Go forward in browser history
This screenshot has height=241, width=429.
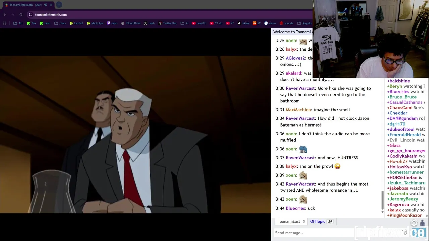[13, 15]
